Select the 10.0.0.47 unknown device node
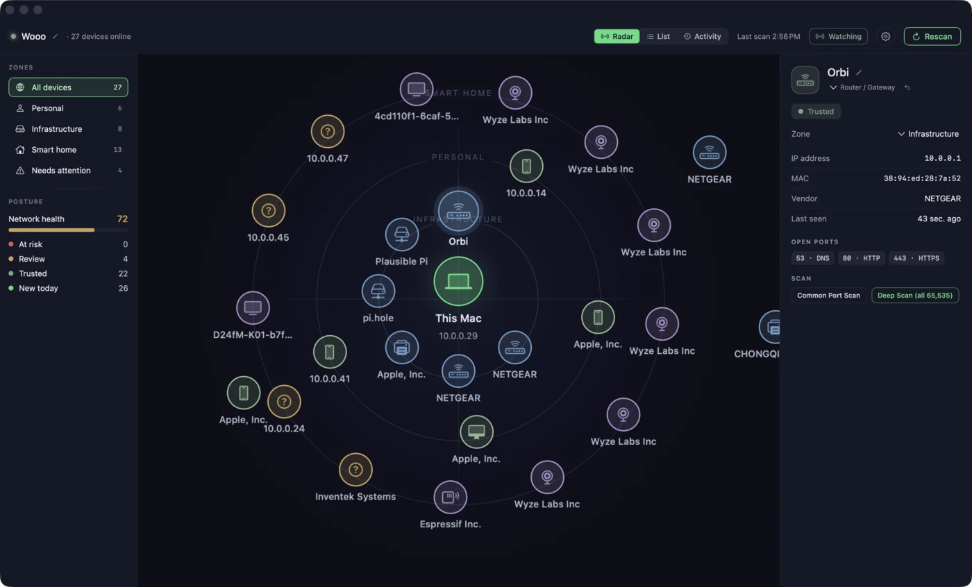The height and width of the screenshot is (587, 972). (x=328, y=132)
